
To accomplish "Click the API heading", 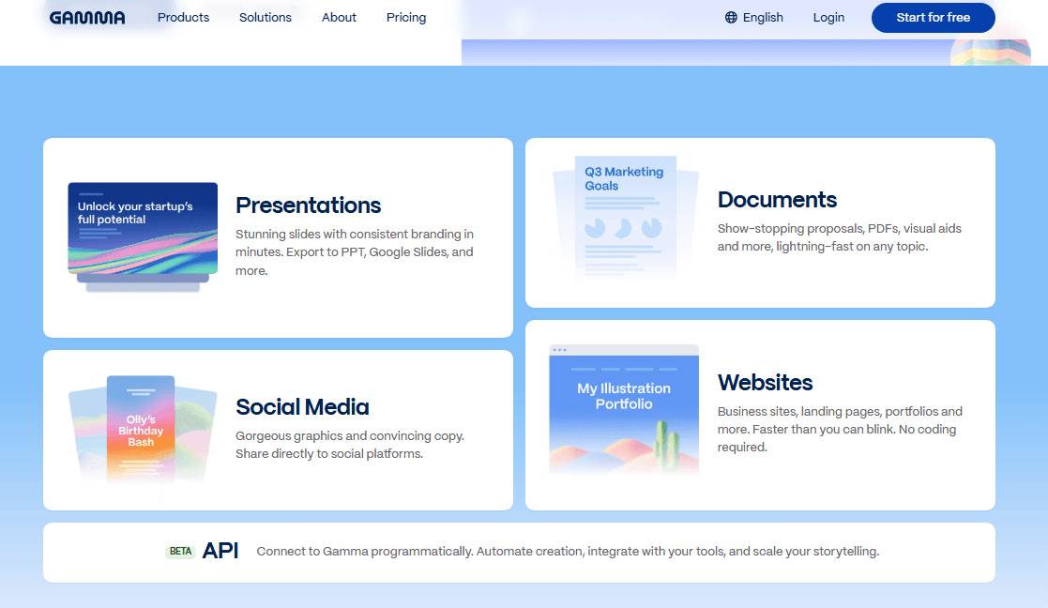I will 220,551.
